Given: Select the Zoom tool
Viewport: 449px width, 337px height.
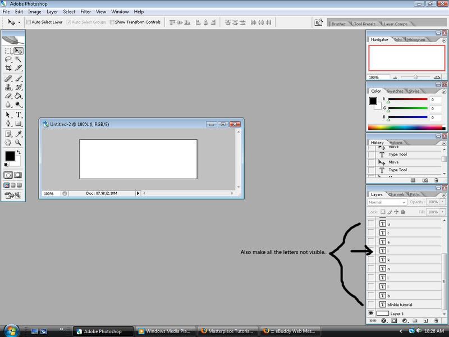Looking at the screenshot, I should (19, 143).
